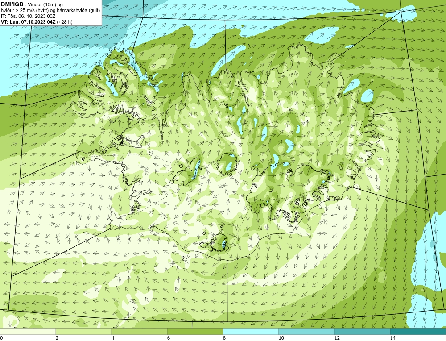Click the 8–10 m/s light cyan legend swatch
The image size is (446, 341).
pyautogui.click(x=251, y=331)
